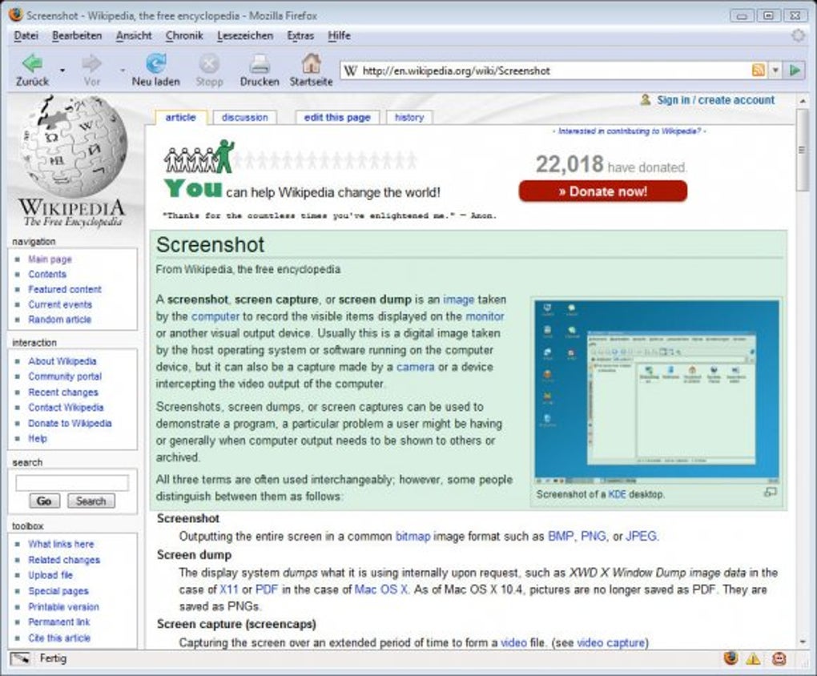Open the Random article link
Viewport: 817px width, 676px height.
pyautogui.click(x=59, y=320)
